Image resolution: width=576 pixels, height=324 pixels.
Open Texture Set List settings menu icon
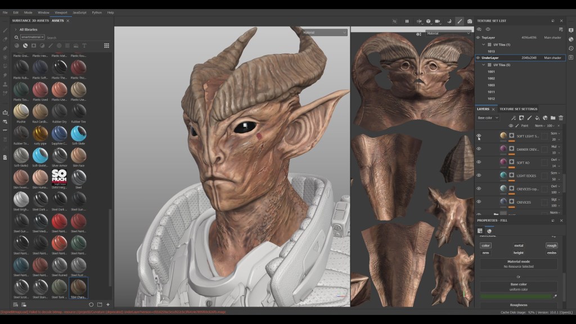[561, 29]
